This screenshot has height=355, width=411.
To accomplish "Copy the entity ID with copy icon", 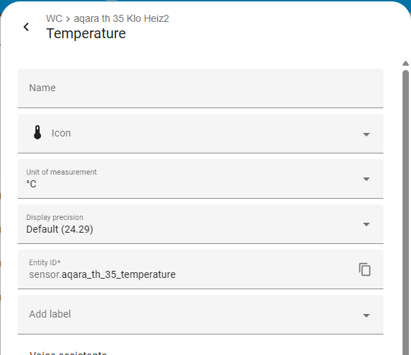I will pos(364,269).
